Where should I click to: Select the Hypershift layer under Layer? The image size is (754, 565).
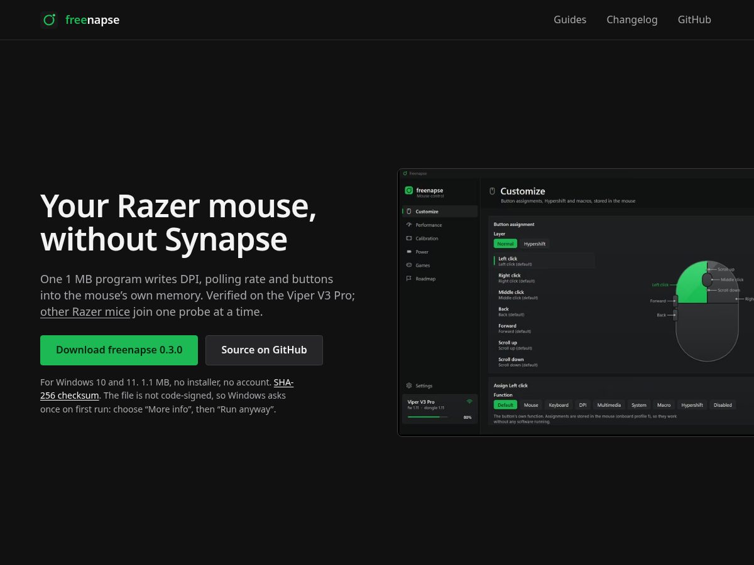click(x=535, y=244)
